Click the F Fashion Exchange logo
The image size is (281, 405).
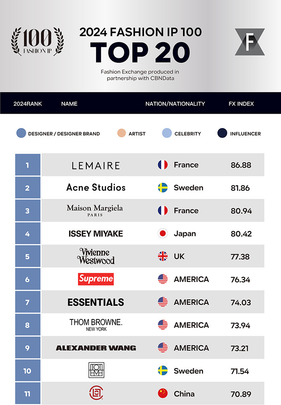[250, 42]
